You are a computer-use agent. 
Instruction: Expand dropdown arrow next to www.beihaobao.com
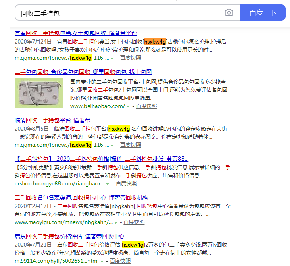[128, 107]
